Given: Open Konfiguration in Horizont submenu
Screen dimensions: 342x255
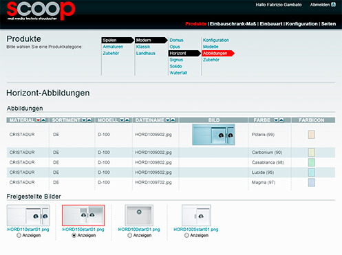Looking at the screenshot, I should 216,40.
